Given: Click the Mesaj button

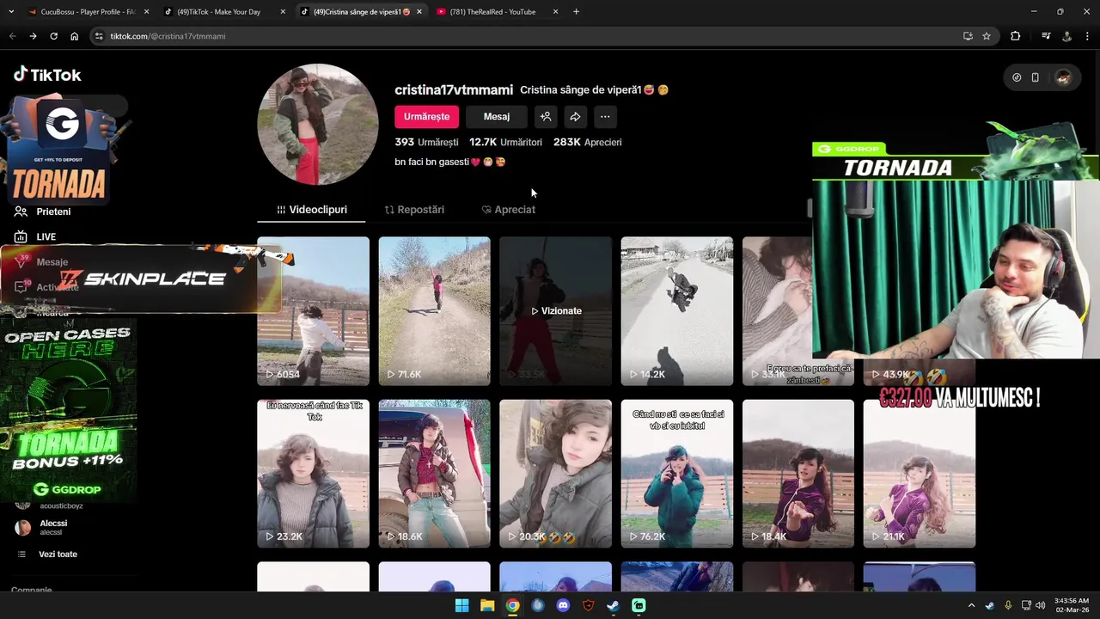Looking at the screenshot, I should [497, 117].
